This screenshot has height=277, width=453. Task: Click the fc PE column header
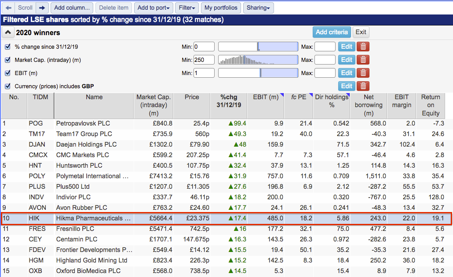pyautogui.click(x=299, y=105)
